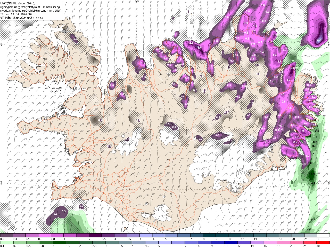Screen dimensions: 330x248
Task: Click snow scale swatch between 0.5 and 0.8
Action: point(44,235)
